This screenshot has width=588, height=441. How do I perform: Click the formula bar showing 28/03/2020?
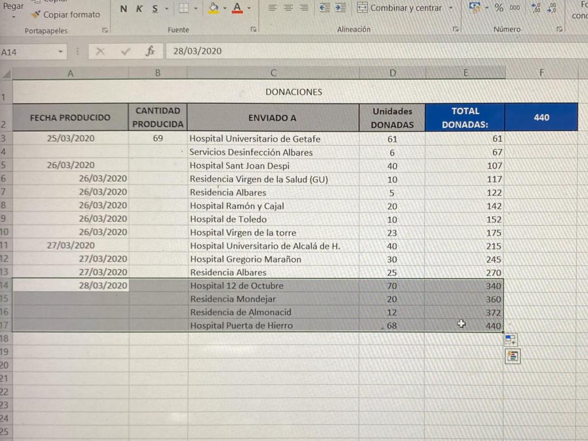coord(345,51)
